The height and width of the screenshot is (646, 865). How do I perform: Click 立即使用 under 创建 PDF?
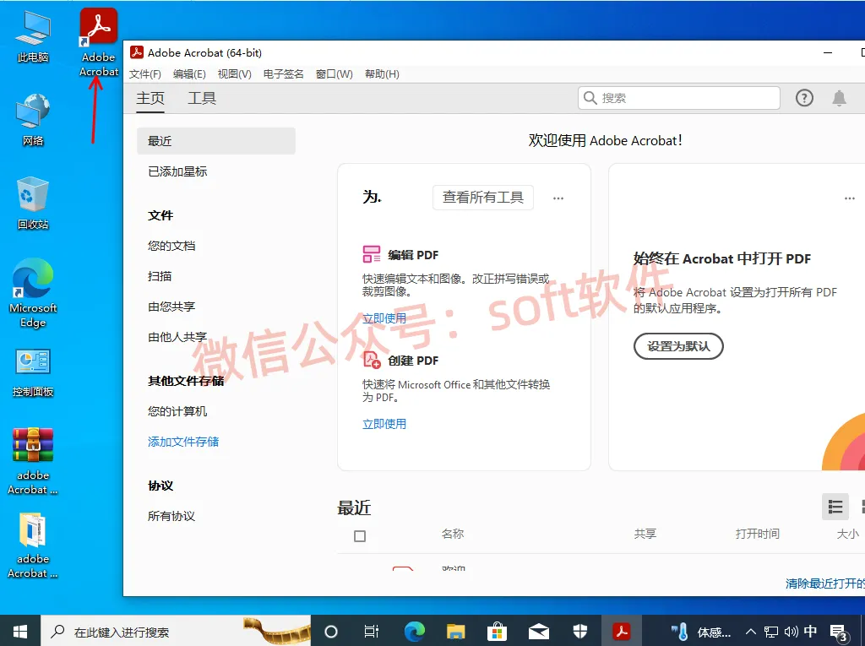pyautogui.click(x=384, y=424)
